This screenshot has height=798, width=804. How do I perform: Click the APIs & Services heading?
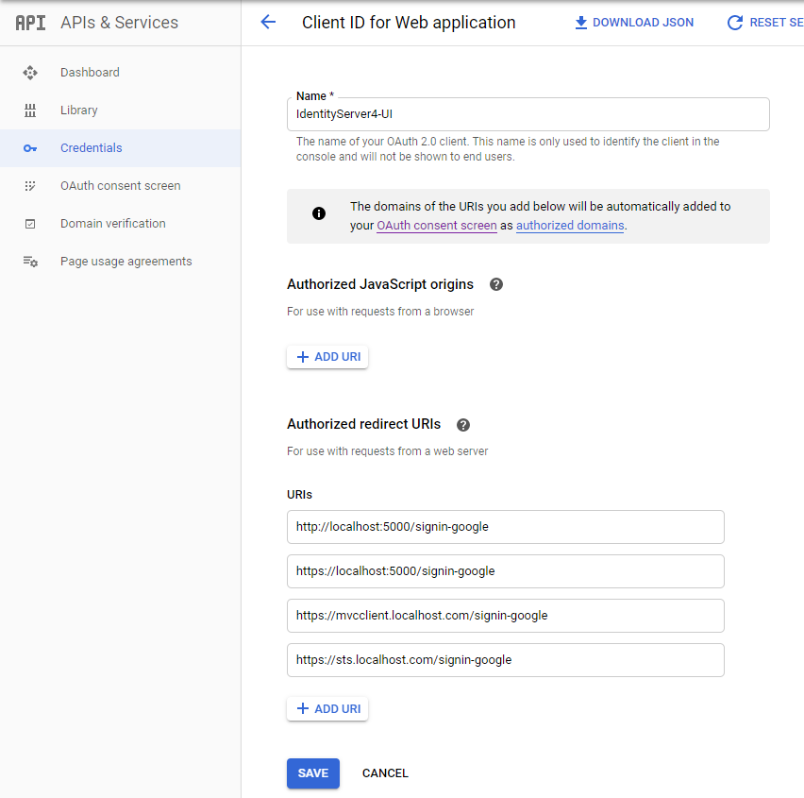tap(120, 23)
